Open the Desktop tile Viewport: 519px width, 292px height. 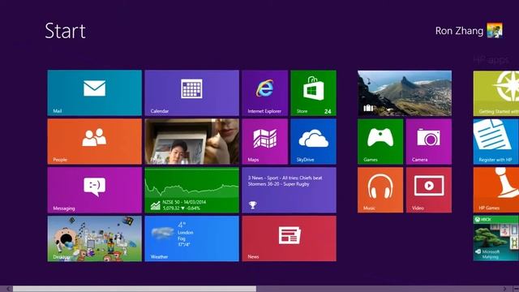pos(94,238)
